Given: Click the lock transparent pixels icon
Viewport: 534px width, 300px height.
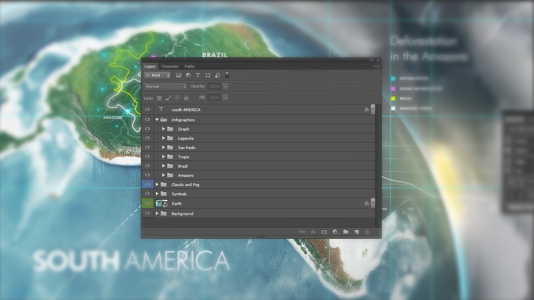Looking at the screenshot, I should (159, 98).
